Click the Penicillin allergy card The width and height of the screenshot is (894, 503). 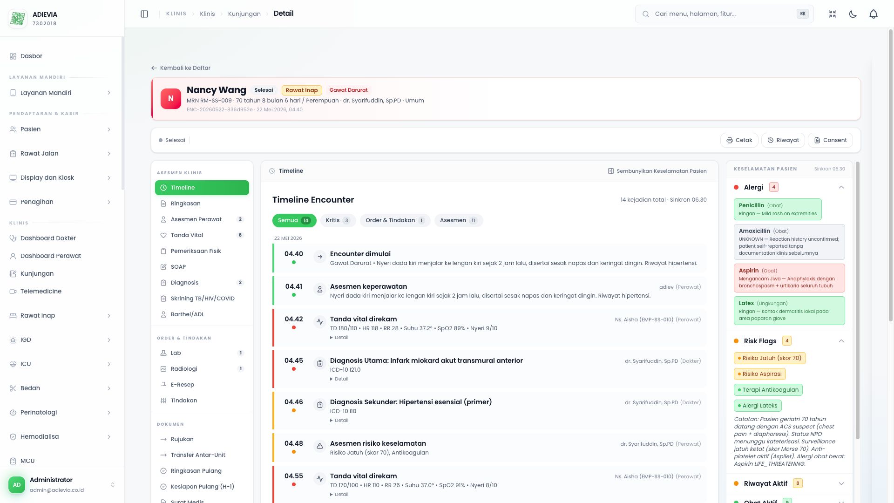(778, 210)
